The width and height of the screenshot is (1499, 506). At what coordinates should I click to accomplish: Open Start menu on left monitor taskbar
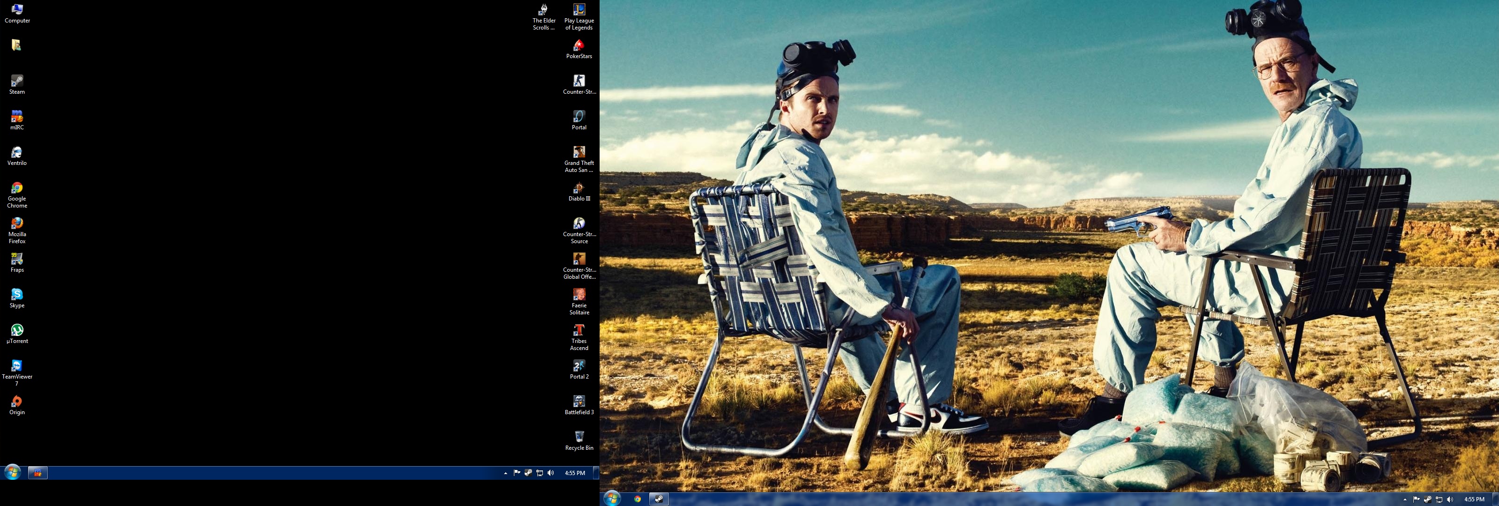click(x=12, y=472)
